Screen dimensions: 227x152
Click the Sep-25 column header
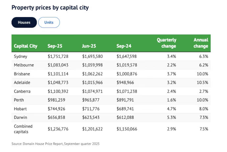point(54,46)
